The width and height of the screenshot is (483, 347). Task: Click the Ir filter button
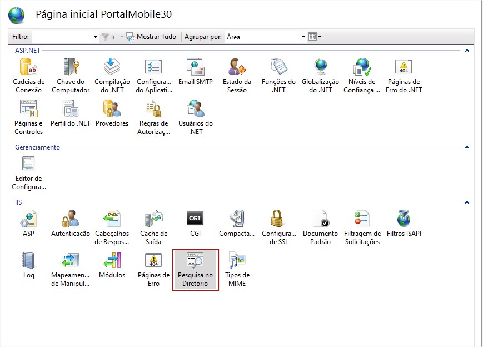click(x=109, y=37)
